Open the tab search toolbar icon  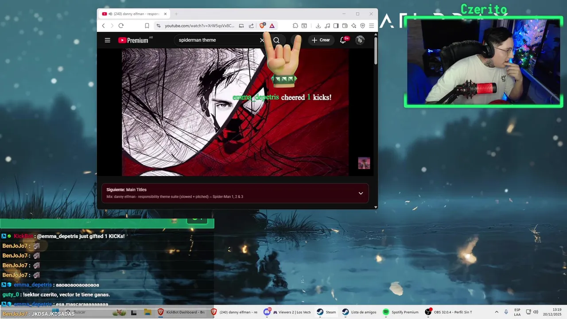tap(304, 26)
